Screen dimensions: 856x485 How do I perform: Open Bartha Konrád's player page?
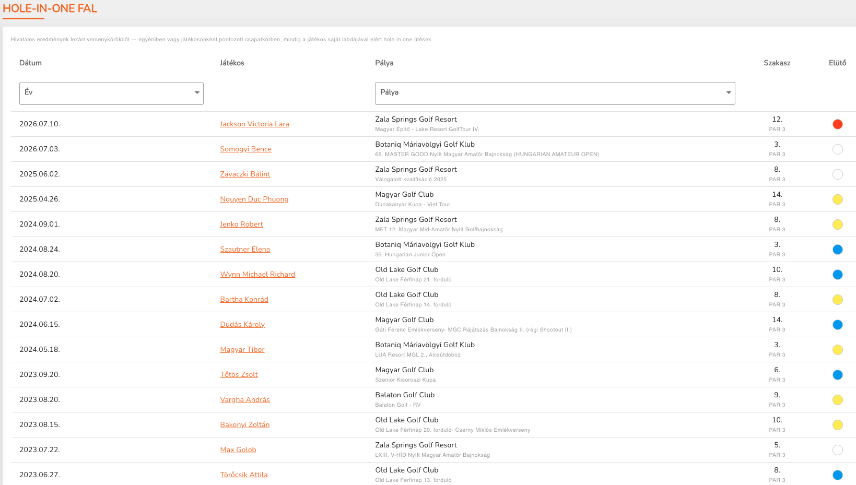(x=244, y=299)
